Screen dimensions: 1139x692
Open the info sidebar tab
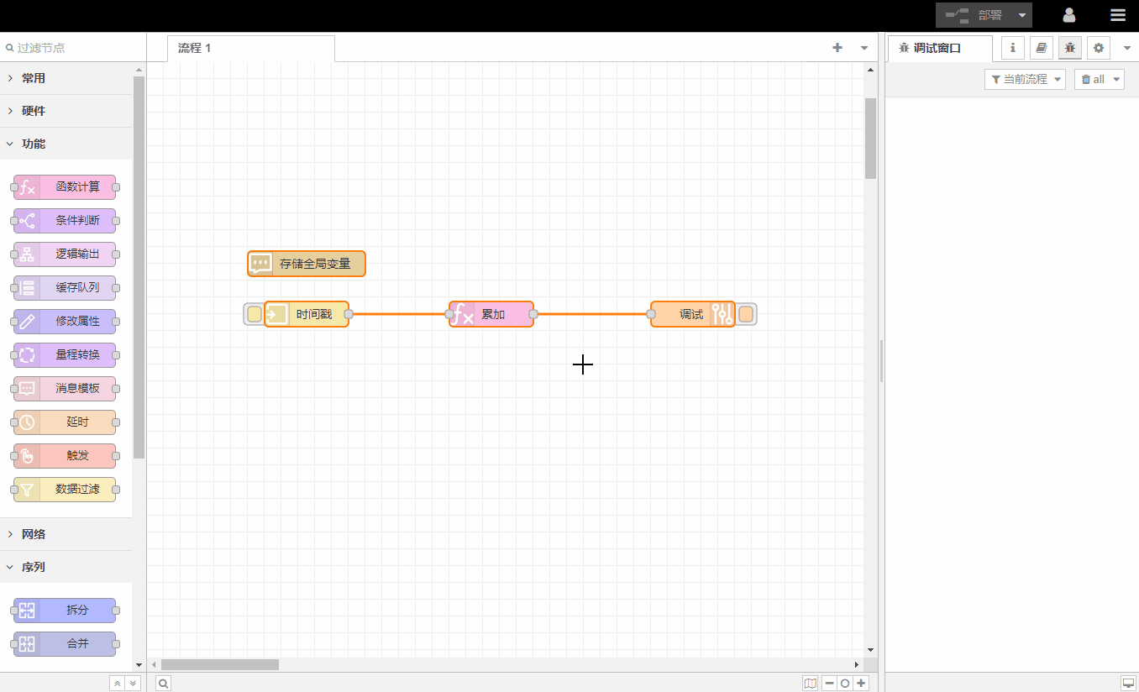[x=1012, y=48]
